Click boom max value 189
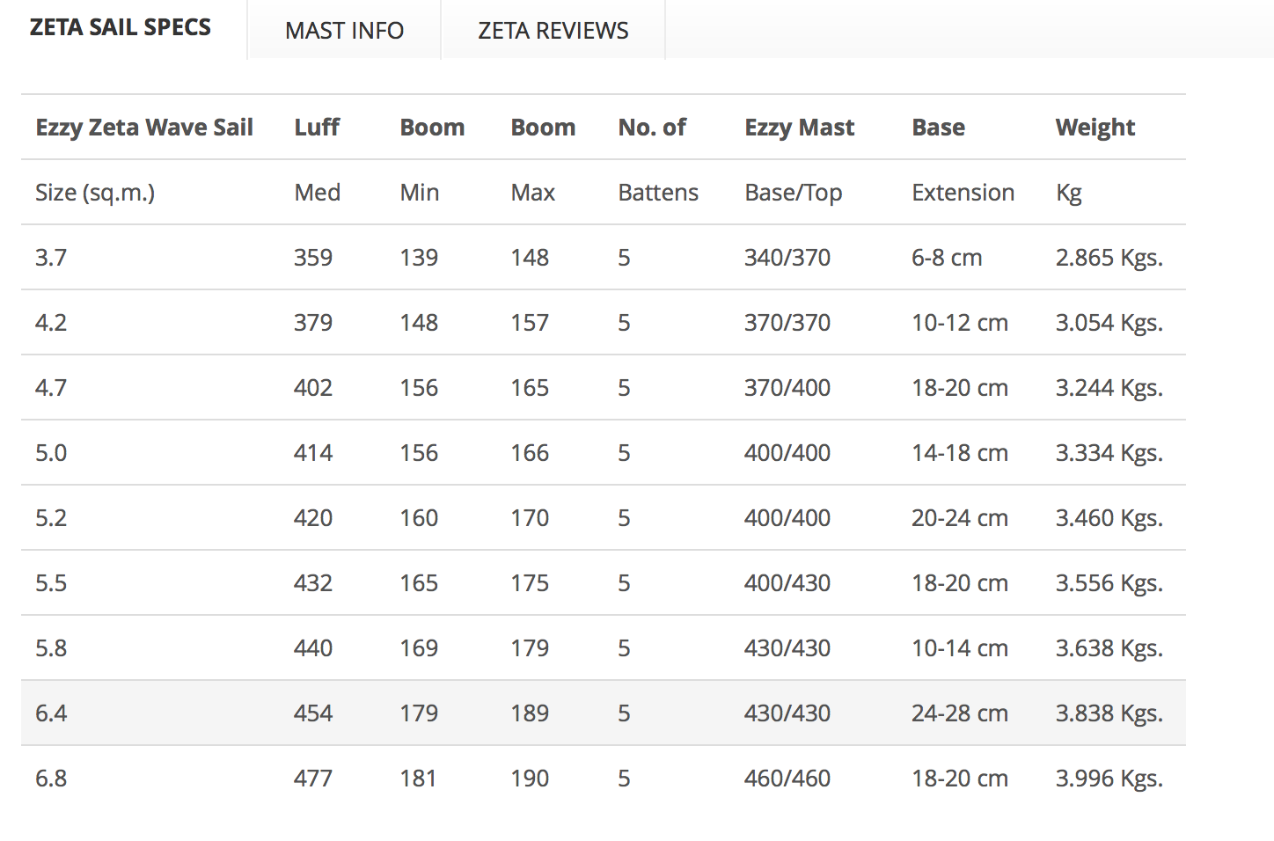This screenshot has height=841, width=1274. pyautogui.click(x=530, y=713)
